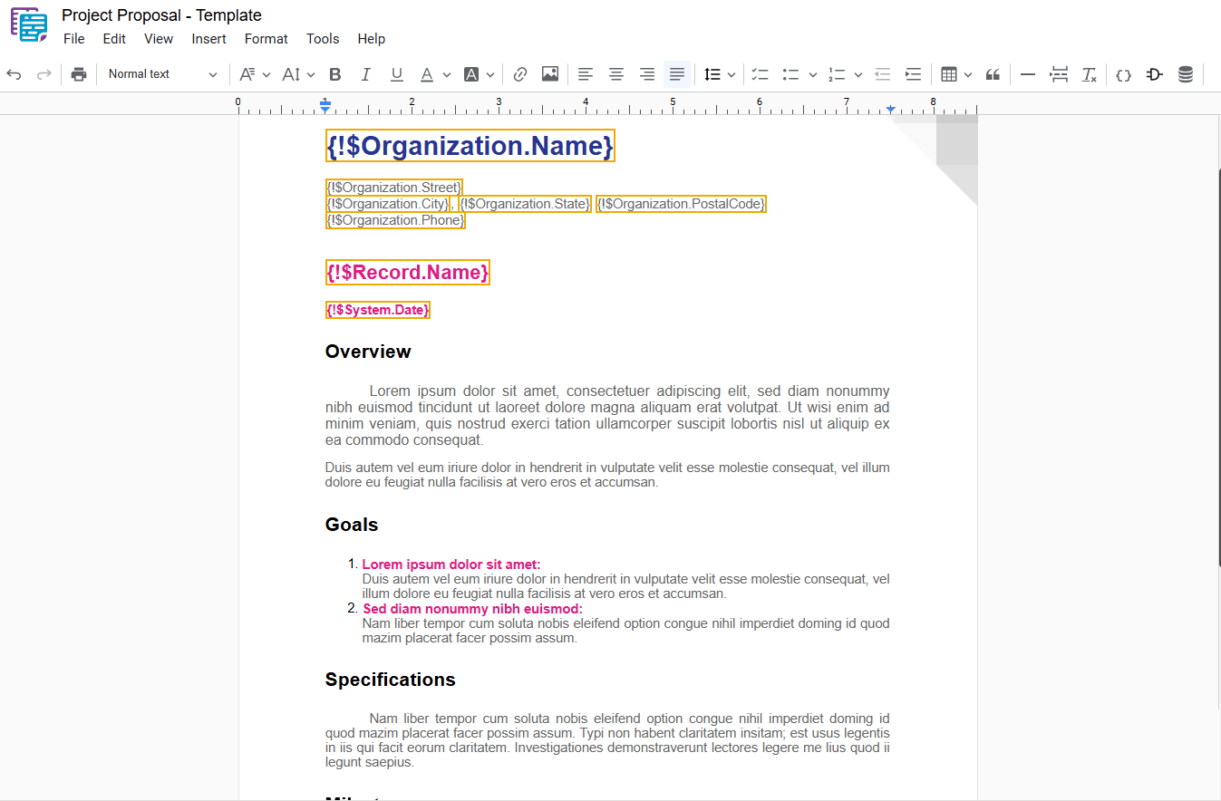This screenshot has height=801, width=1221.
Task: Open the Format menu
Action: (x=266, y=39)
